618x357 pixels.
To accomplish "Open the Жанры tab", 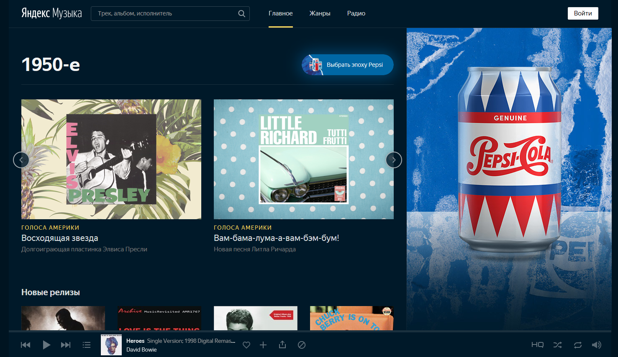I will coord(320,13).
